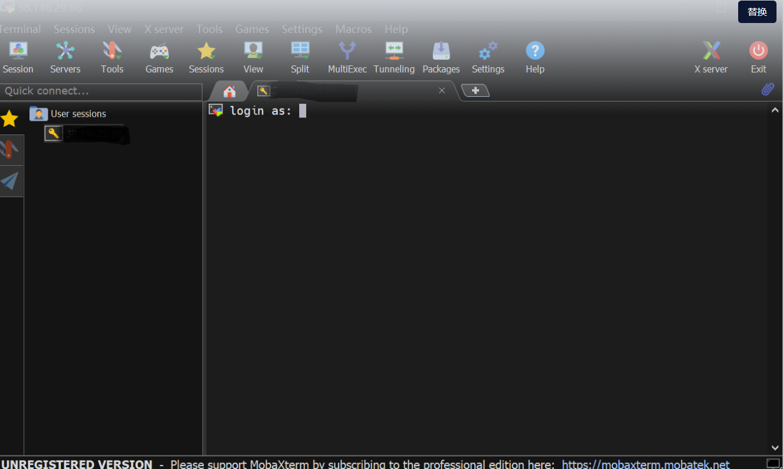Open the Macros menu
The height and width of the screenshot is (469, 783).
353,29
